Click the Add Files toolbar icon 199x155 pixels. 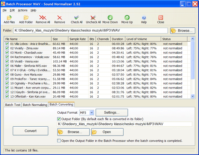pos(9,18)
